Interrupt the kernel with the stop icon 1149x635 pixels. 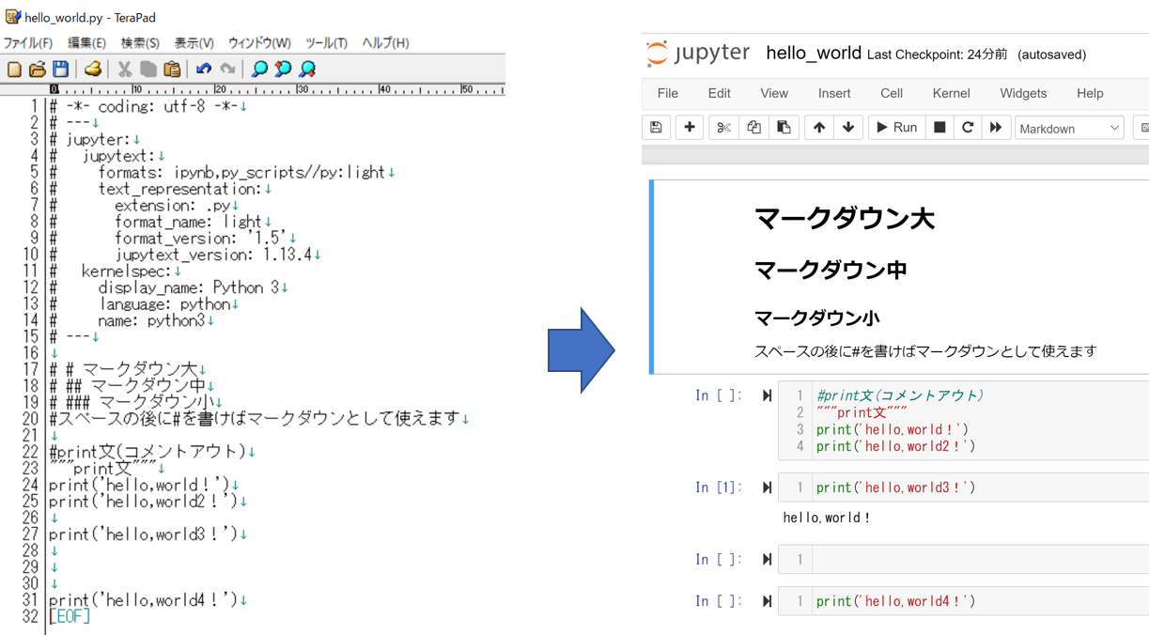click(x=939, y=127)
